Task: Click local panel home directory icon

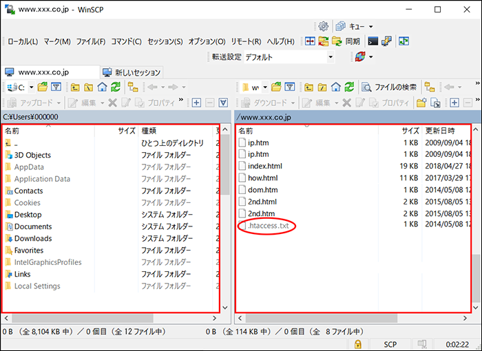Action: coord(101,87)
